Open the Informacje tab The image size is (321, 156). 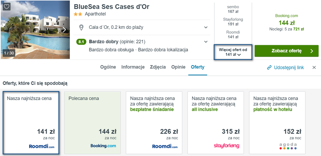tap(133, 67)
